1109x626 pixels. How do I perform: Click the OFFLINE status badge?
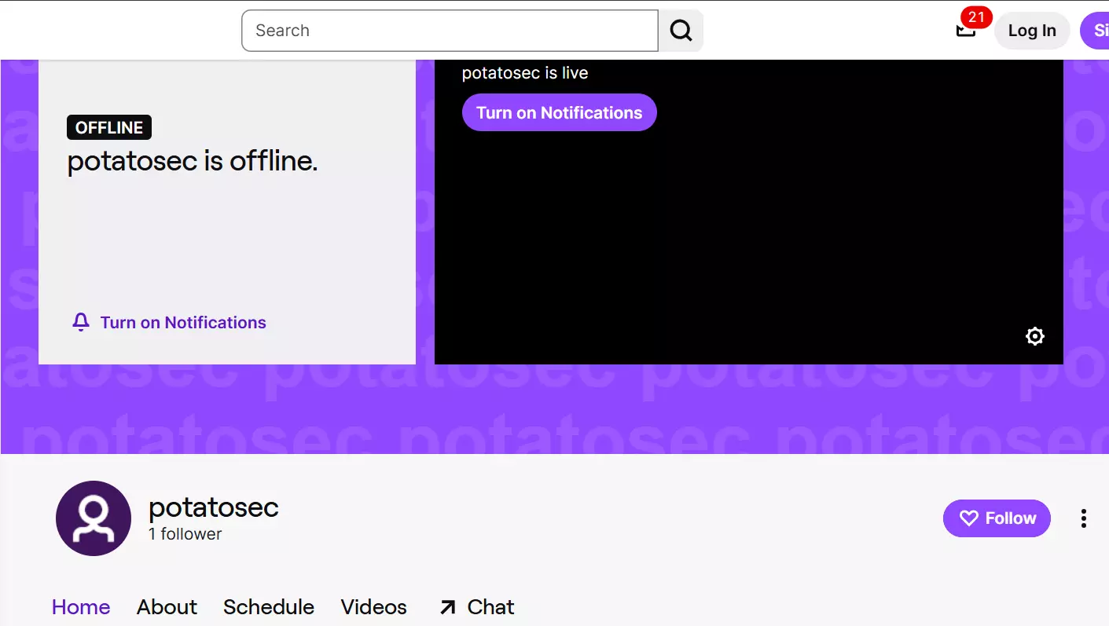pos(109,127)
